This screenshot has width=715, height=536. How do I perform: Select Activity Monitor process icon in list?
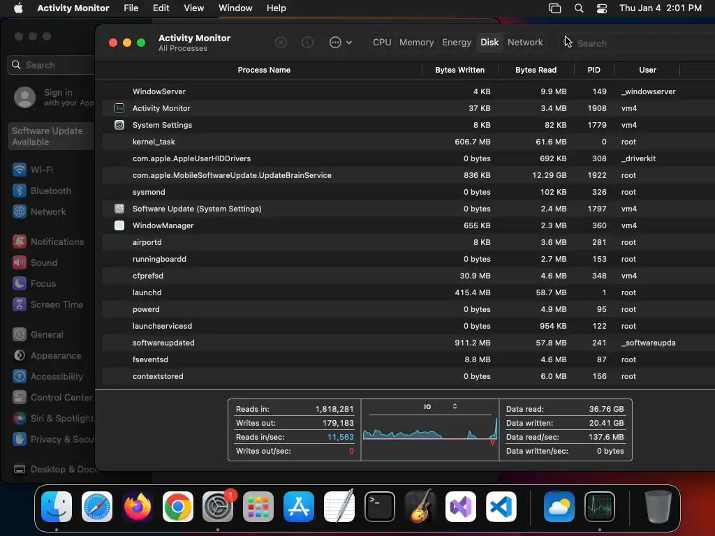click(119, 108)
